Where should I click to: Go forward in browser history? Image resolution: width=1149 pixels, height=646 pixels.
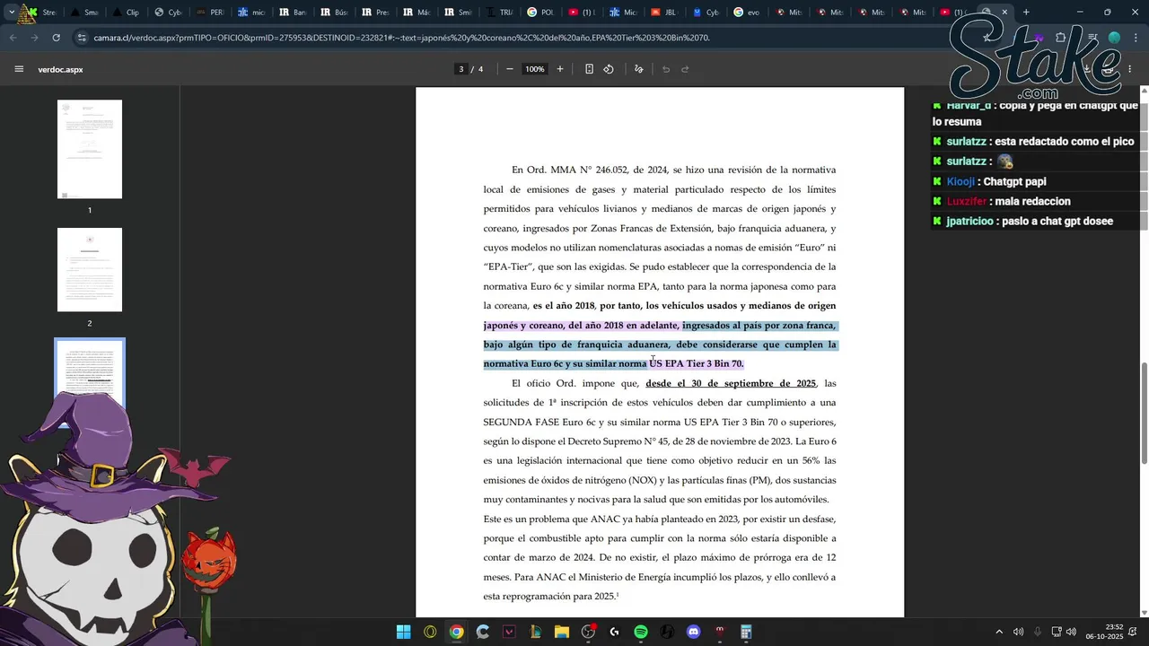pos(34,38)
